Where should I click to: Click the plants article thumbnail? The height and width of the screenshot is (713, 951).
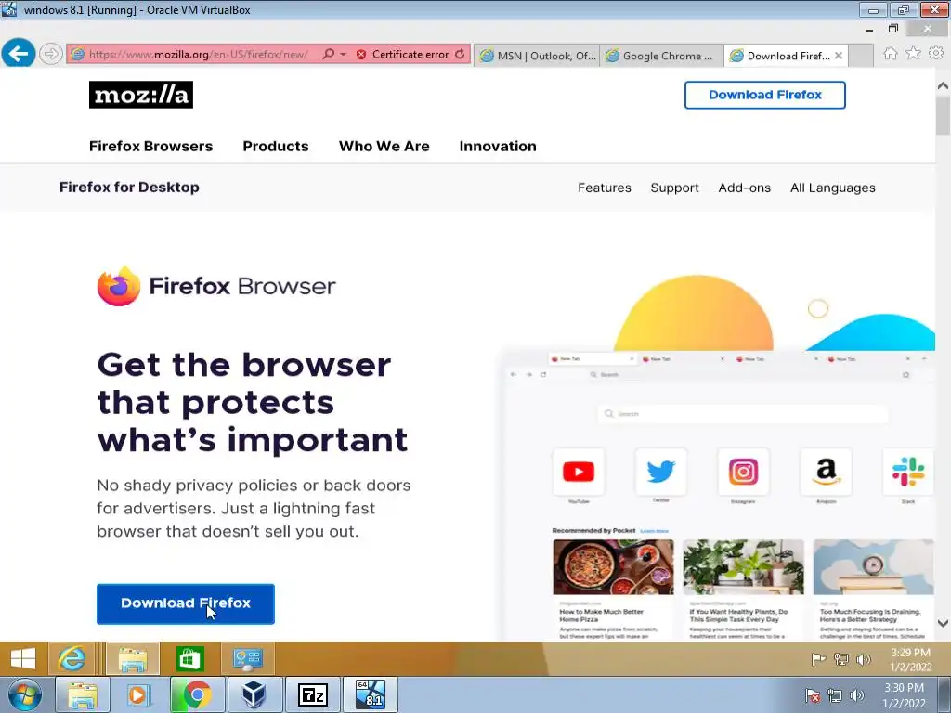pos(744,567)
